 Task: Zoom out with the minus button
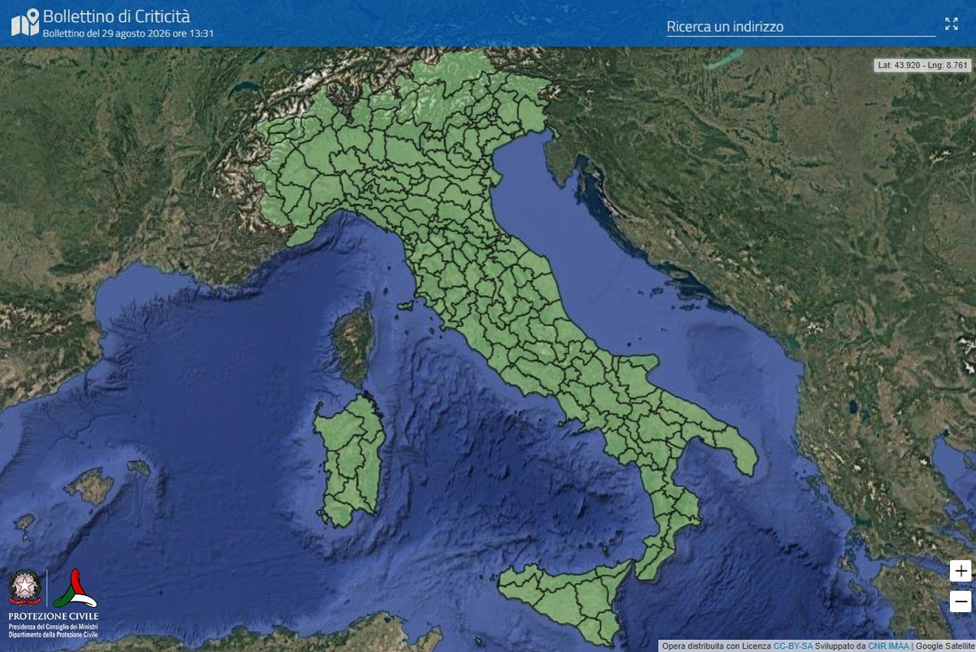(x=961, y=602)
